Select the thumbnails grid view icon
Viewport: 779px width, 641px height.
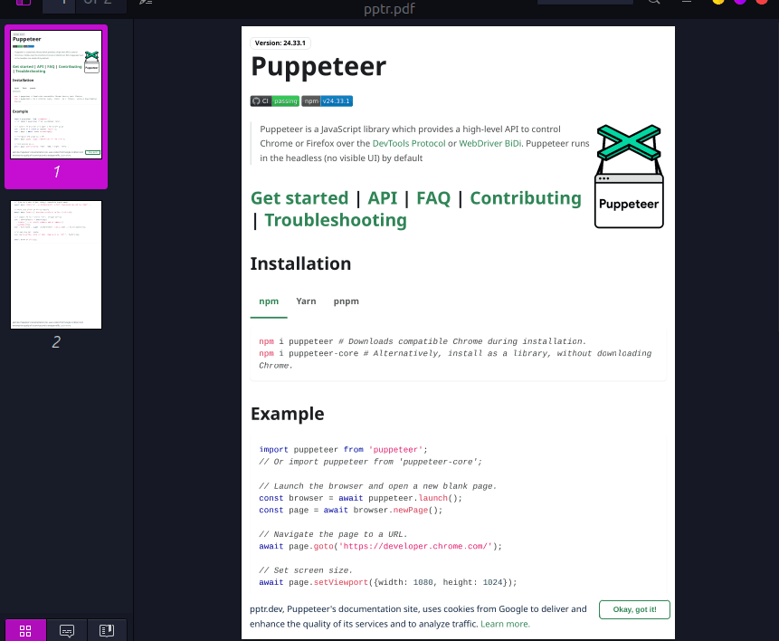[24, 630]
